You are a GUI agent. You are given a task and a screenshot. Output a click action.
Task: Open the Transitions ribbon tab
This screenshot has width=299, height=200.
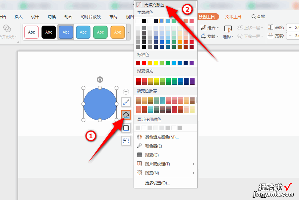point(52,17)
